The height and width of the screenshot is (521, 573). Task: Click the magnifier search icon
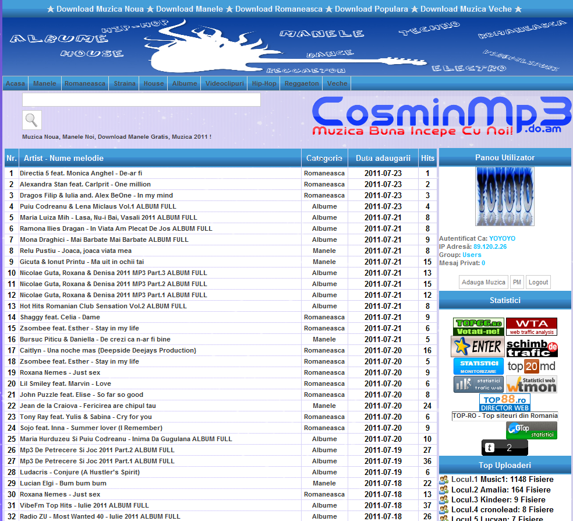[x=32, y=120]
